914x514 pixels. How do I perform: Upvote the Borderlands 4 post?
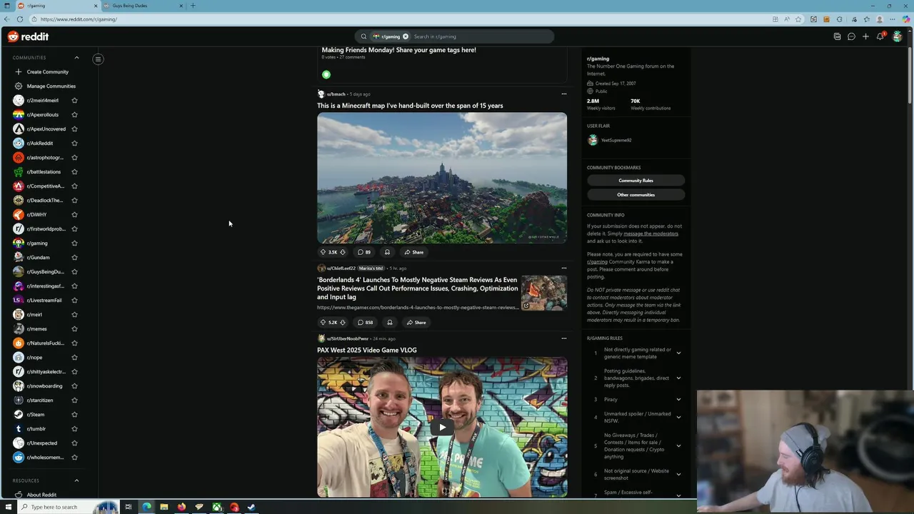pos(323,322)
